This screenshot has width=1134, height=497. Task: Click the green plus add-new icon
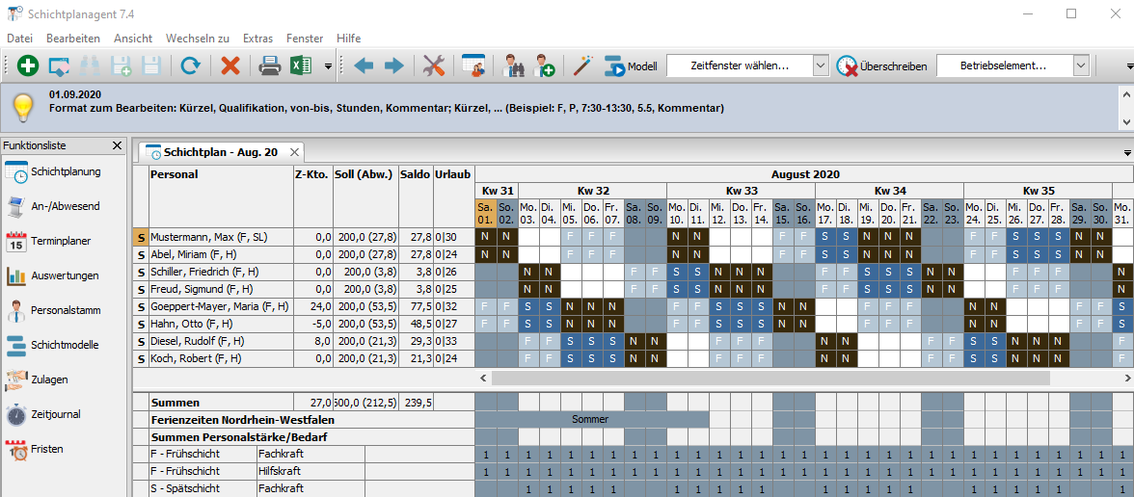click(28, 66)
